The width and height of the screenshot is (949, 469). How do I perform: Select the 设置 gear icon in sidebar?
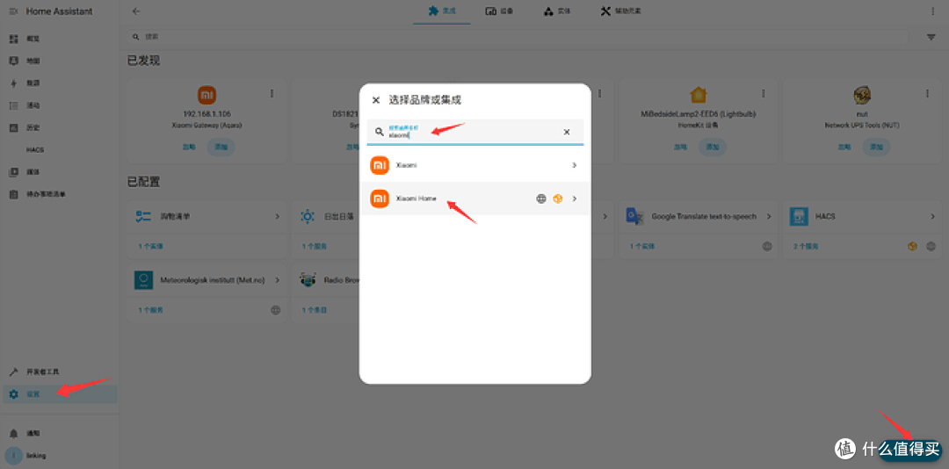(x=13, y=394)
